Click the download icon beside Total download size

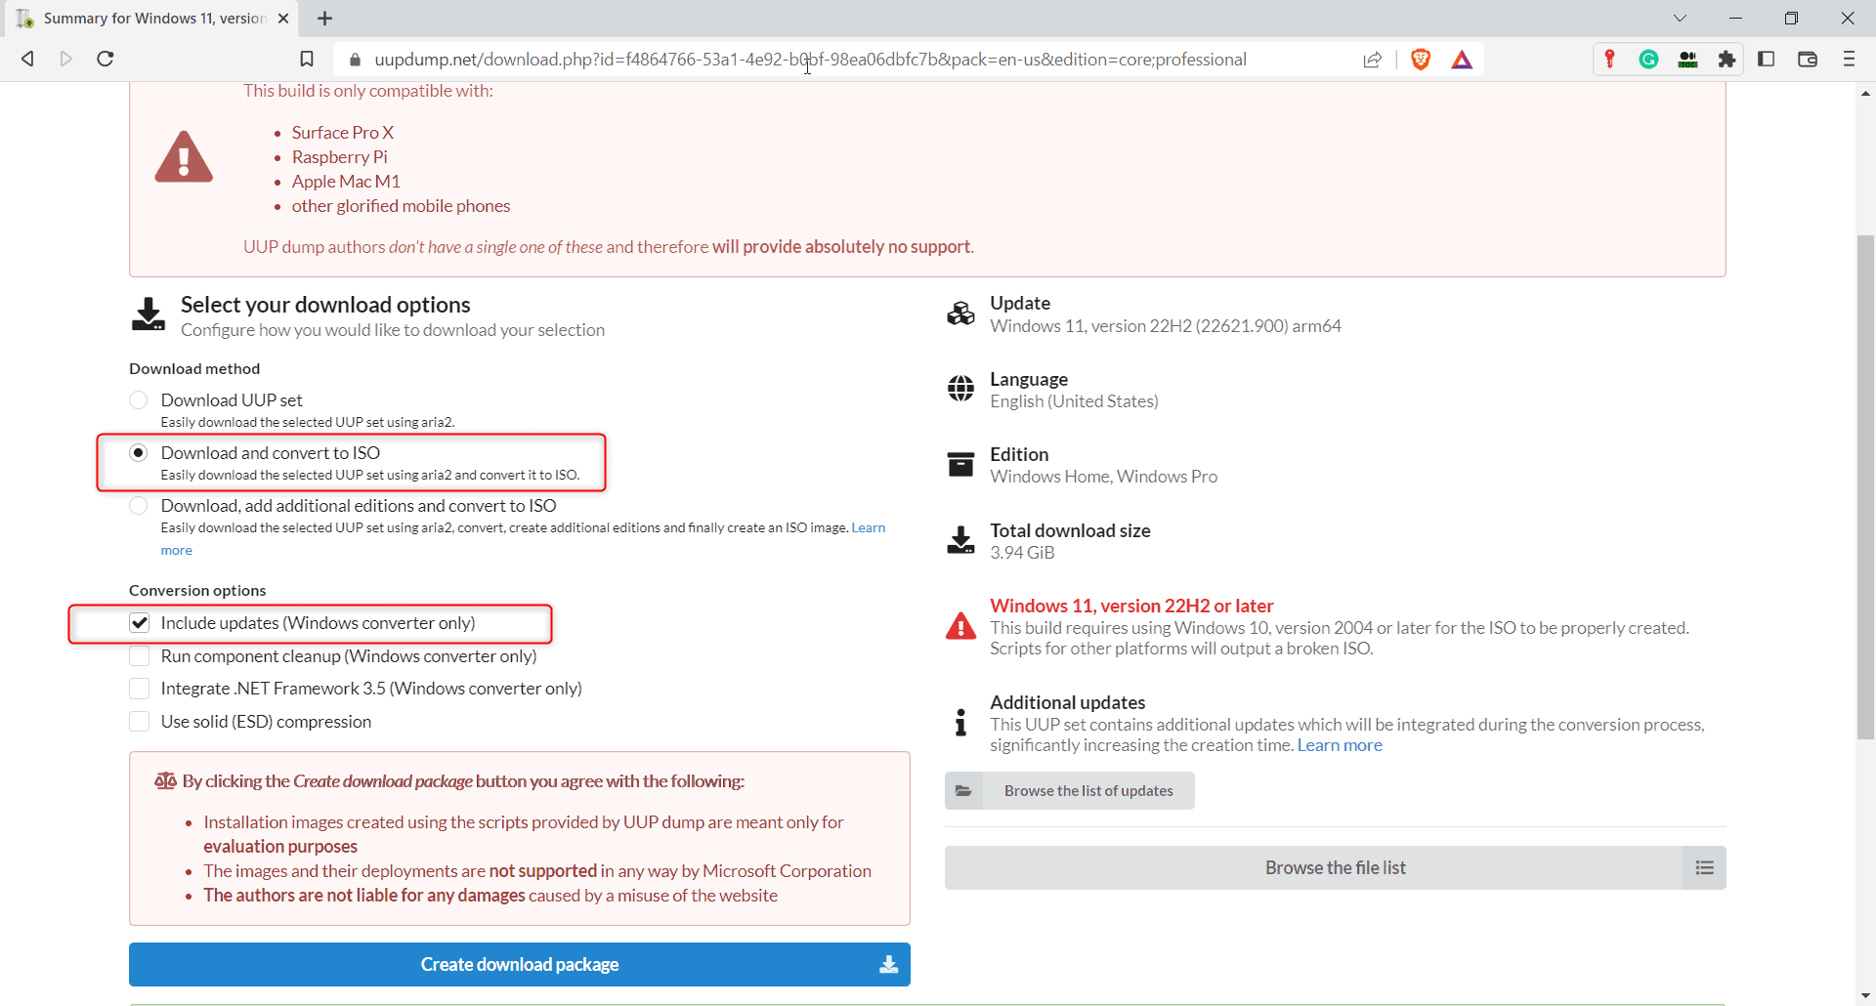pos(961,540)
